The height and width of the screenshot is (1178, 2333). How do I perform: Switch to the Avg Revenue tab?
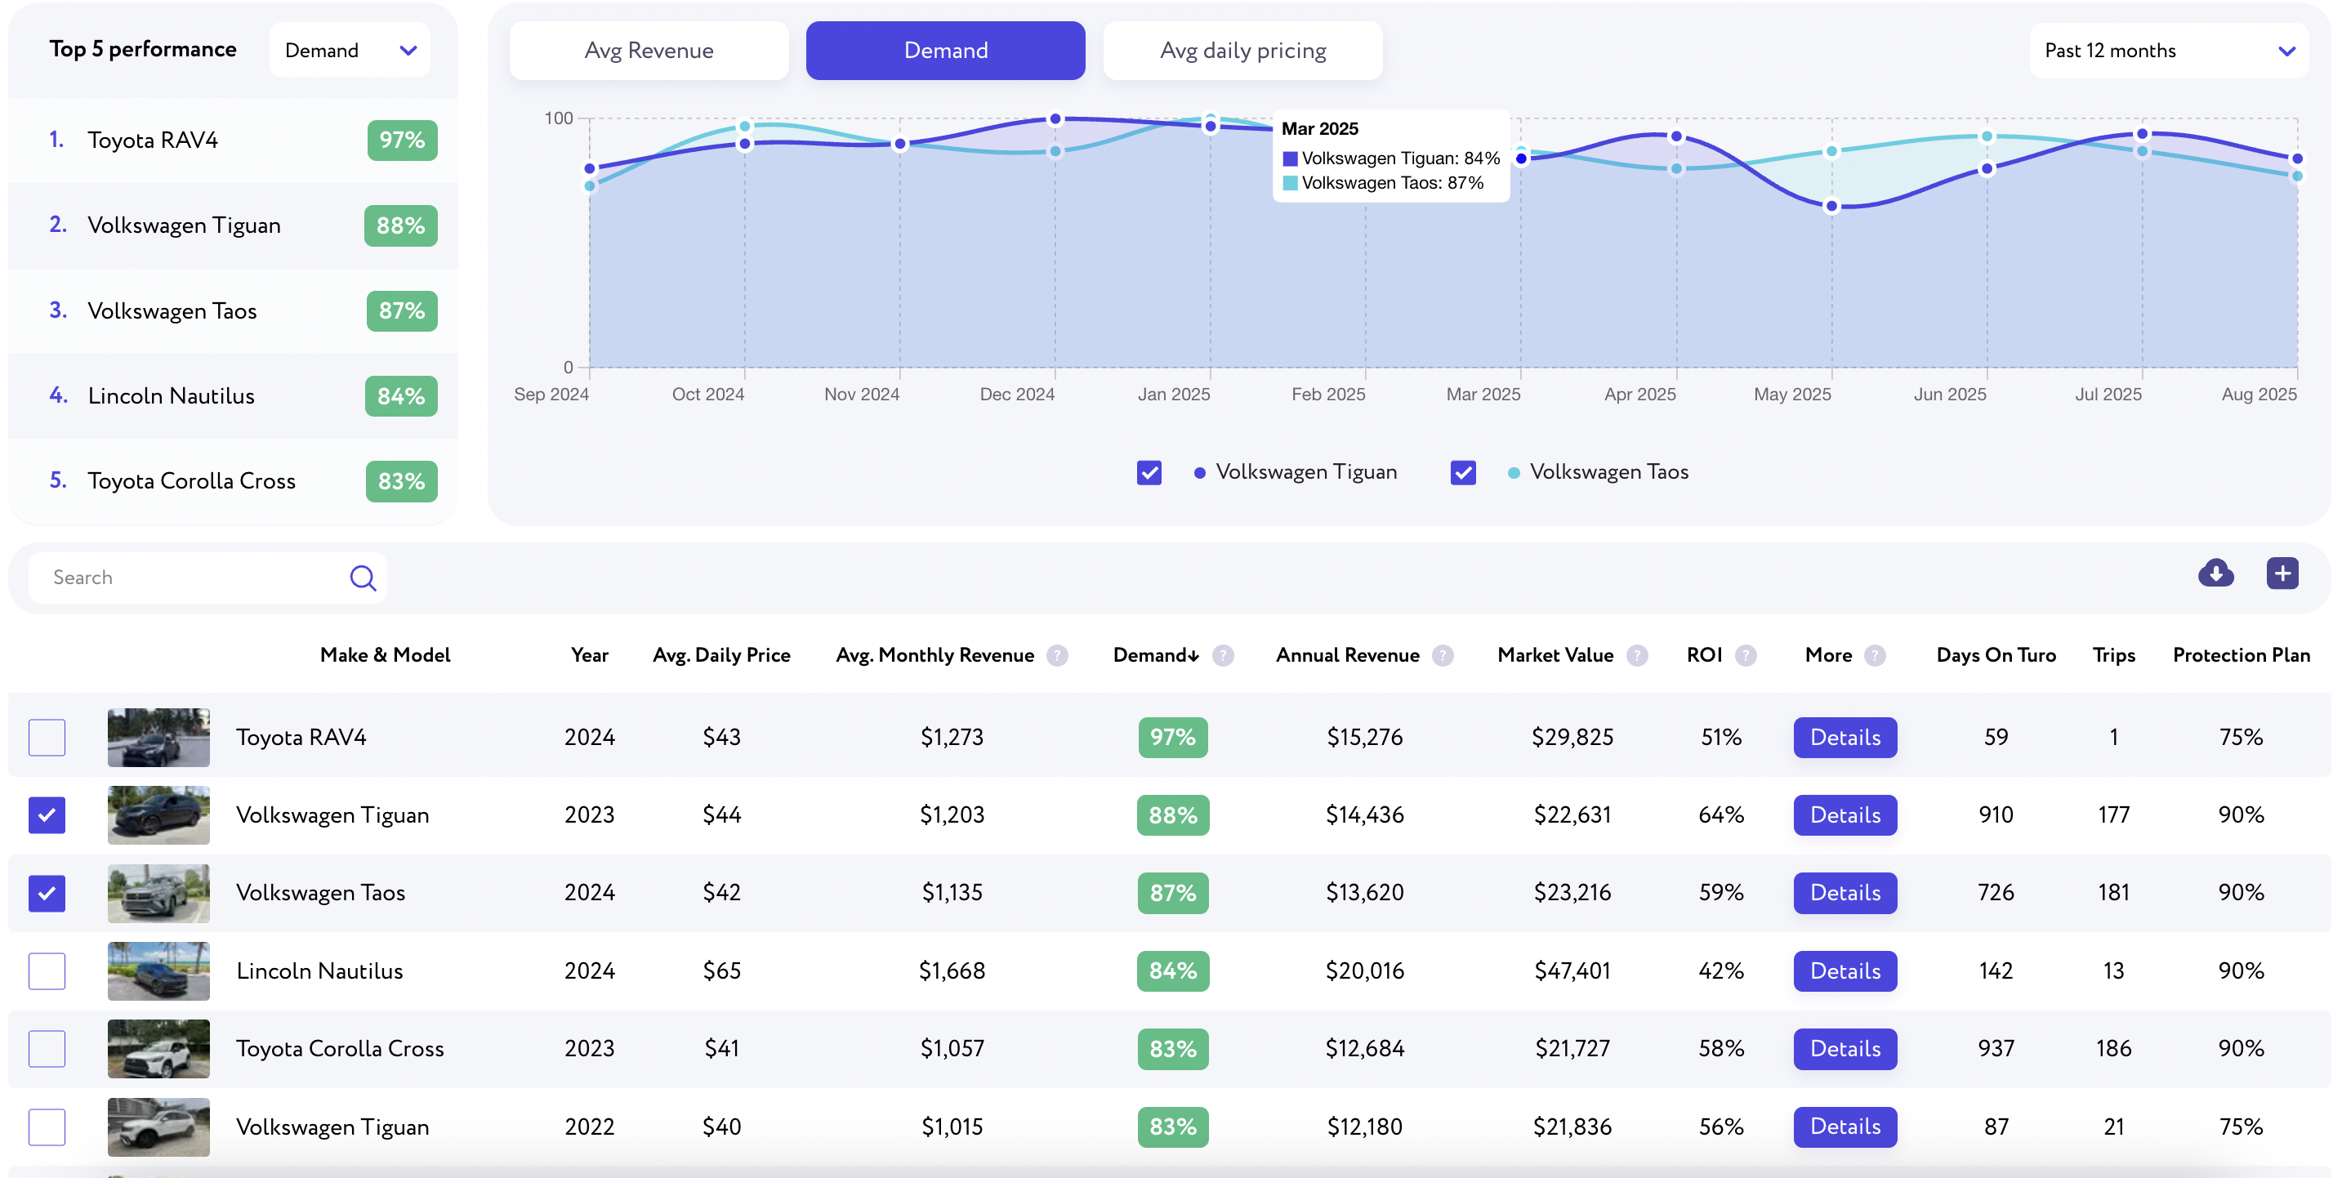coord(649,51)
